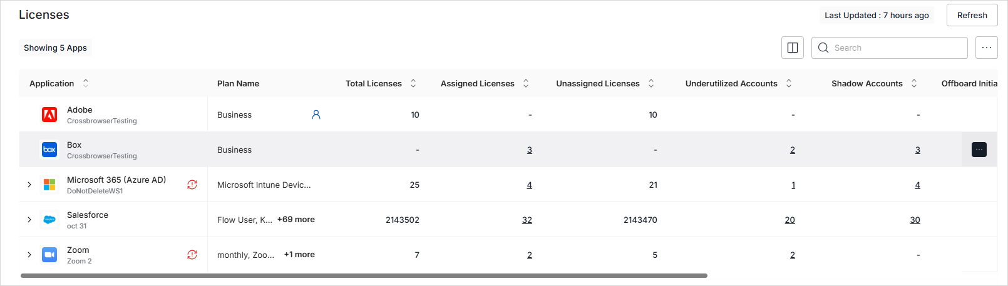
Task: Expand the Salesforce row
Action: click(29, 220)
